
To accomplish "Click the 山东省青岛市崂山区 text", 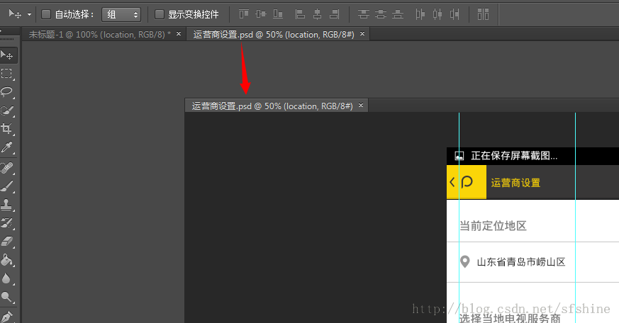I will click(521, 262).
